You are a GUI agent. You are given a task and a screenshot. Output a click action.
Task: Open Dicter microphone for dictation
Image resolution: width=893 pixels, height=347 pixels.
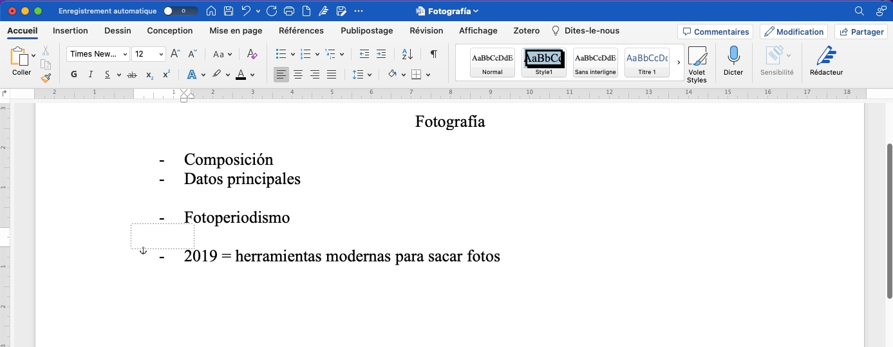[733, 62]
